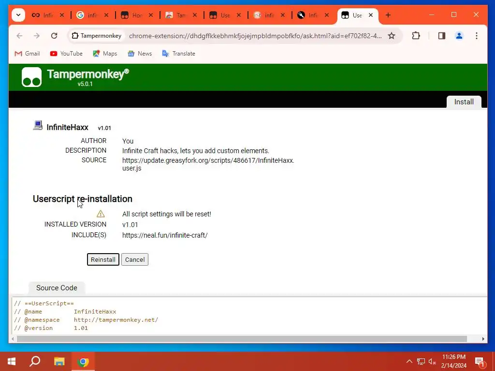The width and height of the screenshot is (495, 371).
Task: Open the Chrome three-dot menu
Action: click(476, 36)
